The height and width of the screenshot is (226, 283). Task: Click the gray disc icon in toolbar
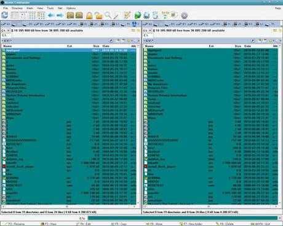pos(184,15)
